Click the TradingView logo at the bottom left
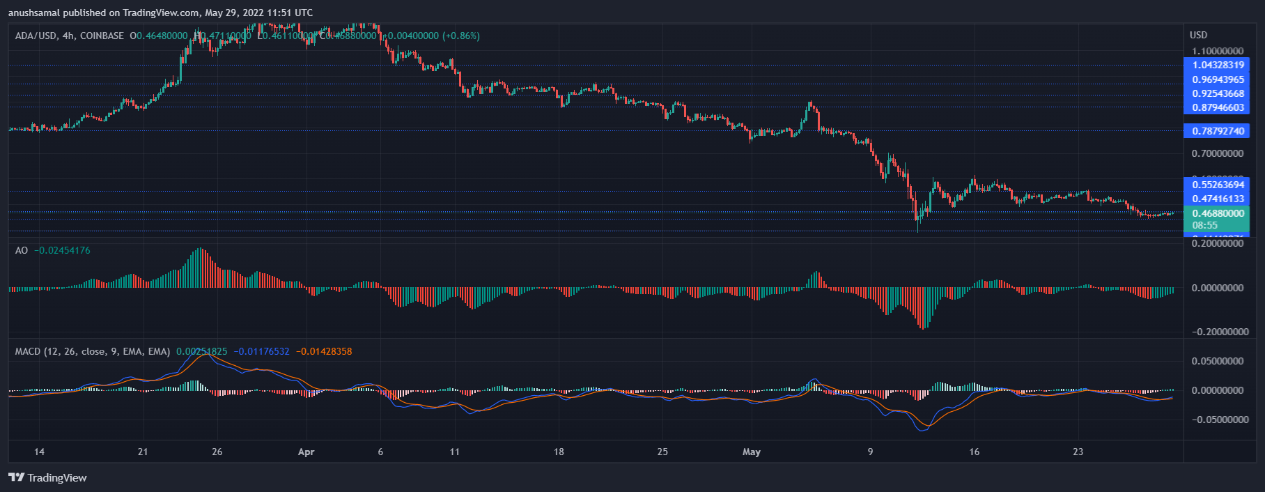1265x492 pixels. pyautogui.click(x=47, y=477)
